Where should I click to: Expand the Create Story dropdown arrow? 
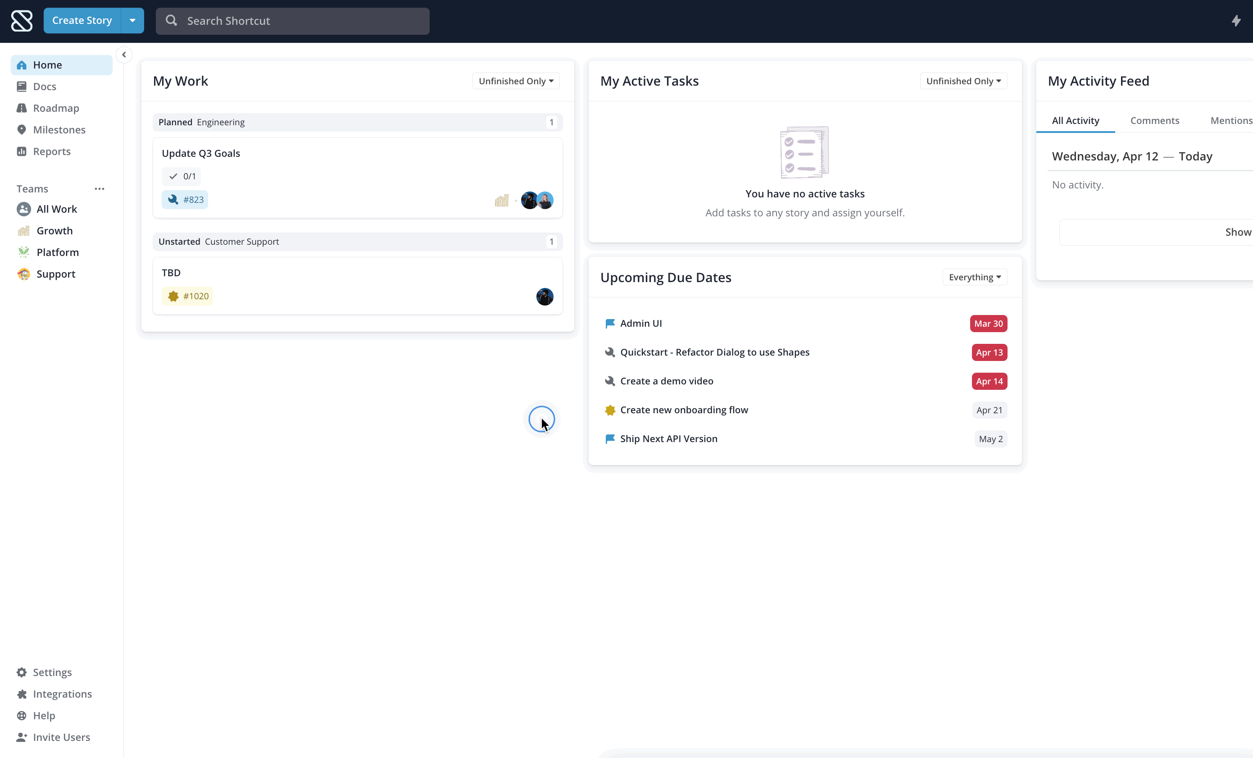[132, 21]
